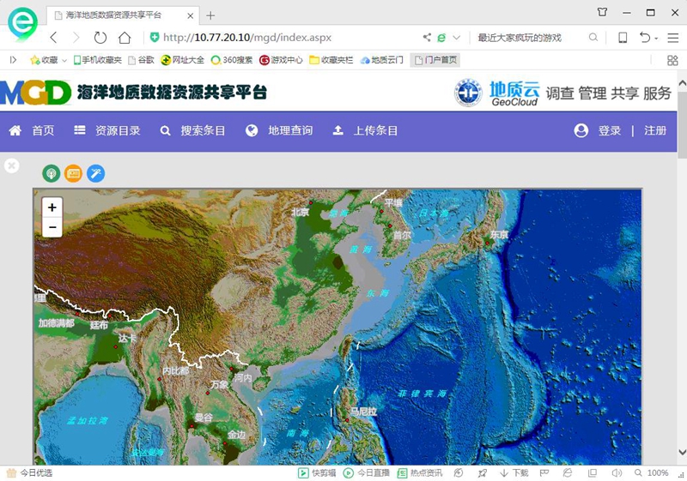Open the 收藏 bookmarks dropdown
Image resolution: width=687 pixels, height=481 pixels.
coord(48,60)
